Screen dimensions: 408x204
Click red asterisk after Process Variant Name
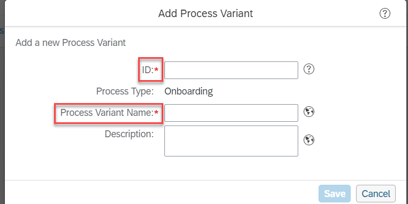point(156,112)
